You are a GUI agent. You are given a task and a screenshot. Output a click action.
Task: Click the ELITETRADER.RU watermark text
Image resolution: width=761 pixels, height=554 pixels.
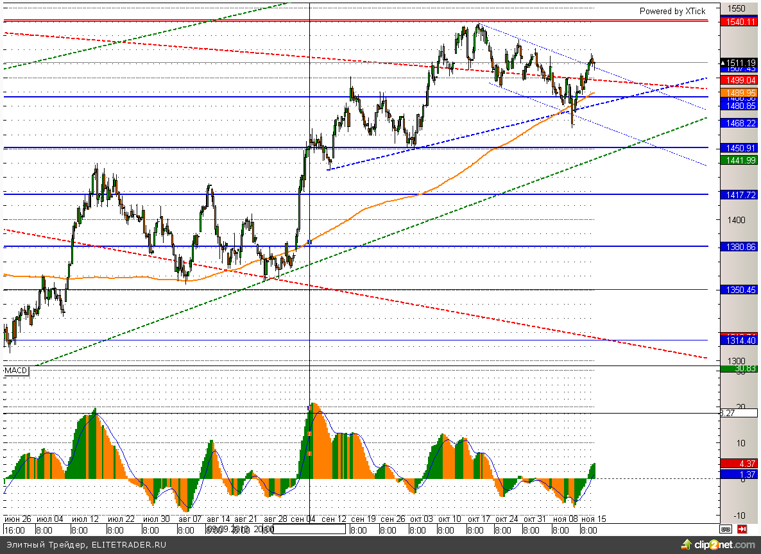(x=128, y=545)
